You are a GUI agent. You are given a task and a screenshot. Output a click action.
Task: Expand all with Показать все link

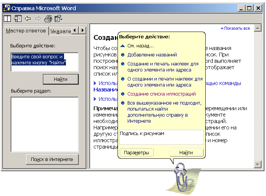tap(235, 28)
